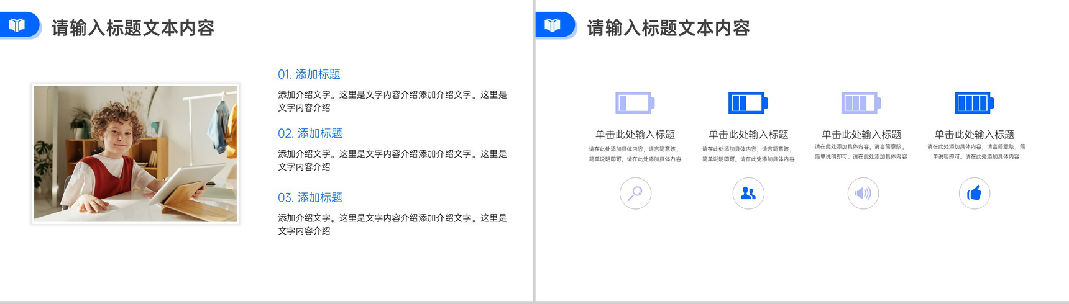The width and height of the screenshot is (1069, 304).
Task: Select the three-quarter battery icon
Action: pos(861,103)
